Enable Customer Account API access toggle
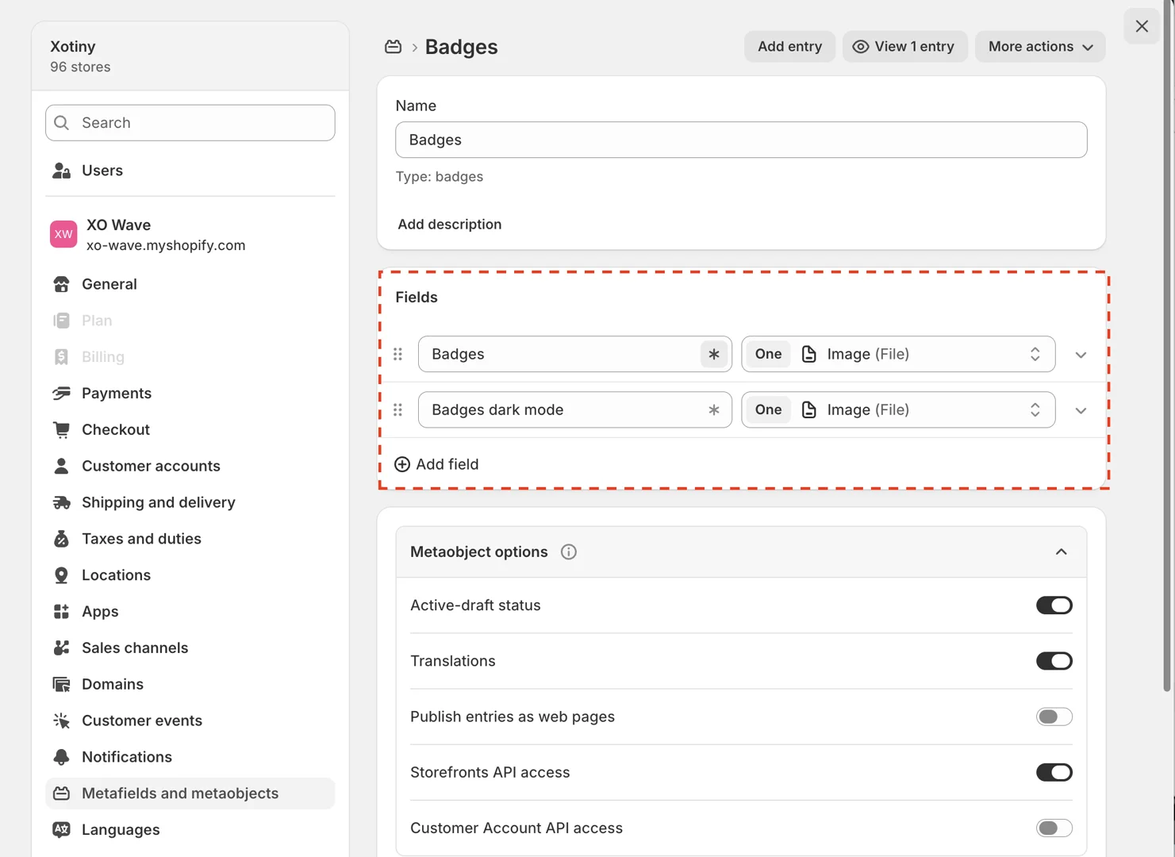 [x=1054, y=828]
